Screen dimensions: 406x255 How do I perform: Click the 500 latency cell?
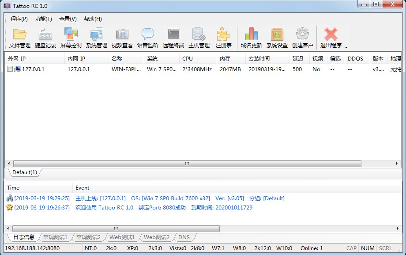(297, 69)
